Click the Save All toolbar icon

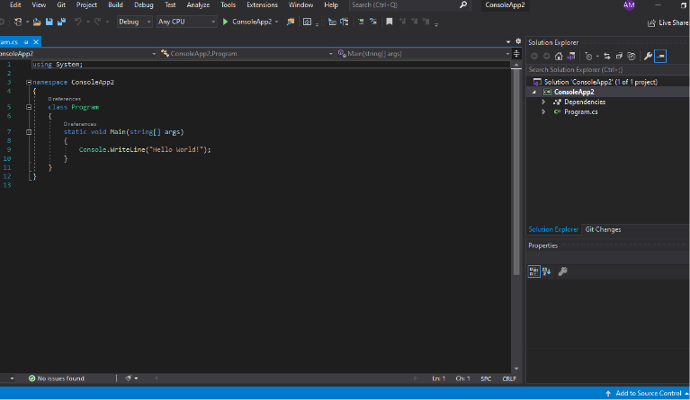click(62, 21)
